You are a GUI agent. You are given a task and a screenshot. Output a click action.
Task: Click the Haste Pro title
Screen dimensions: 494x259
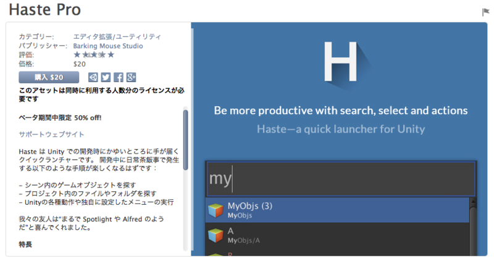click(x=44, y=9)
